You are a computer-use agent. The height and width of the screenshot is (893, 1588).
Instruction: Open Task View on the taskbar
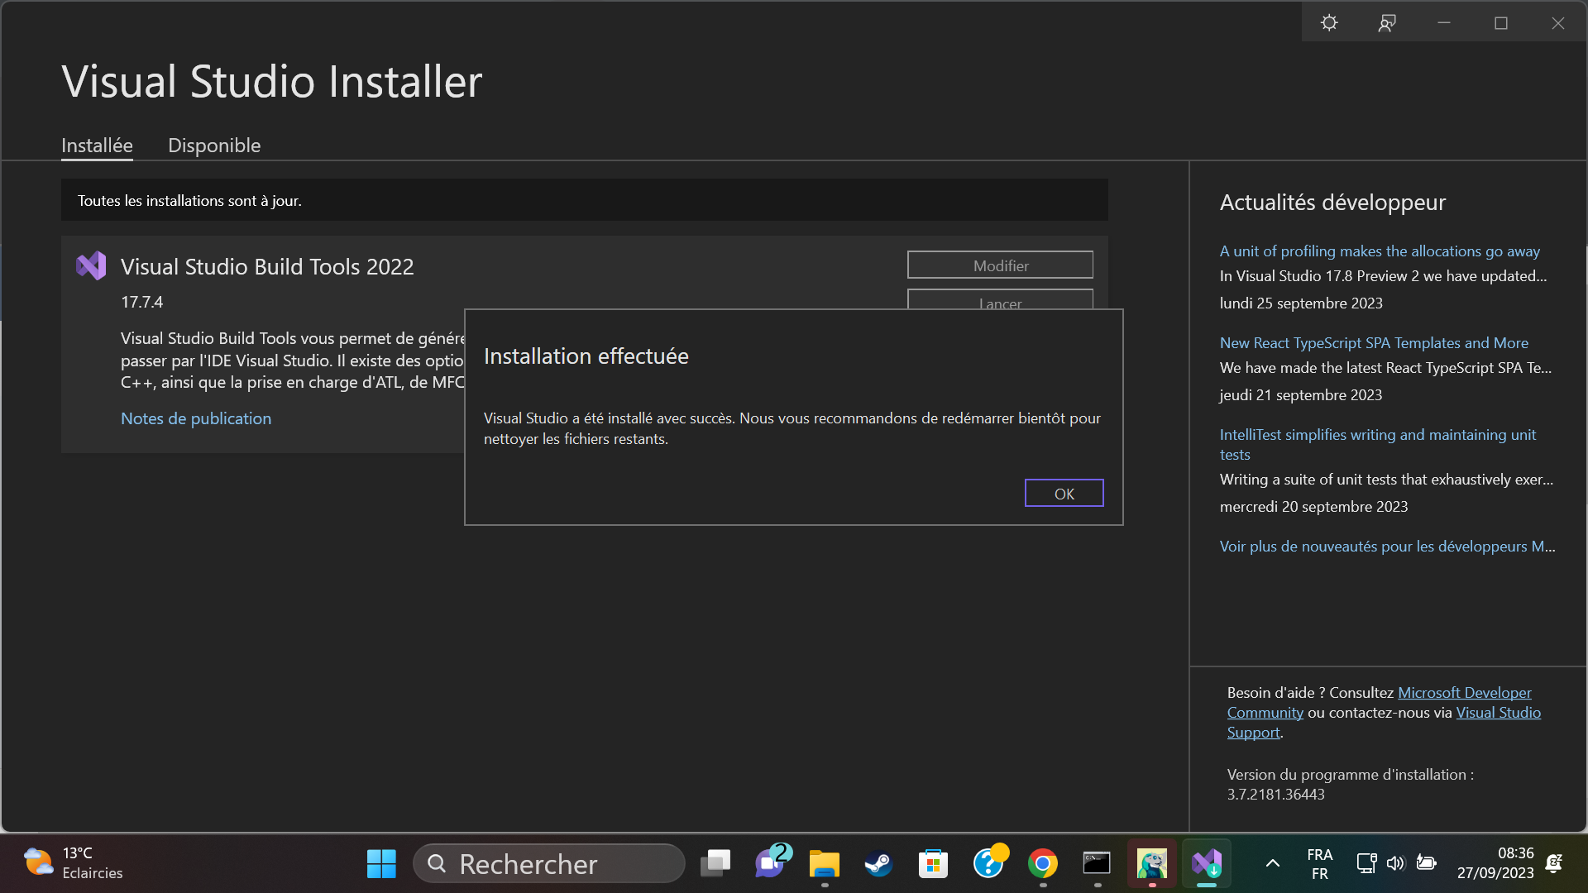pos(715,864)
